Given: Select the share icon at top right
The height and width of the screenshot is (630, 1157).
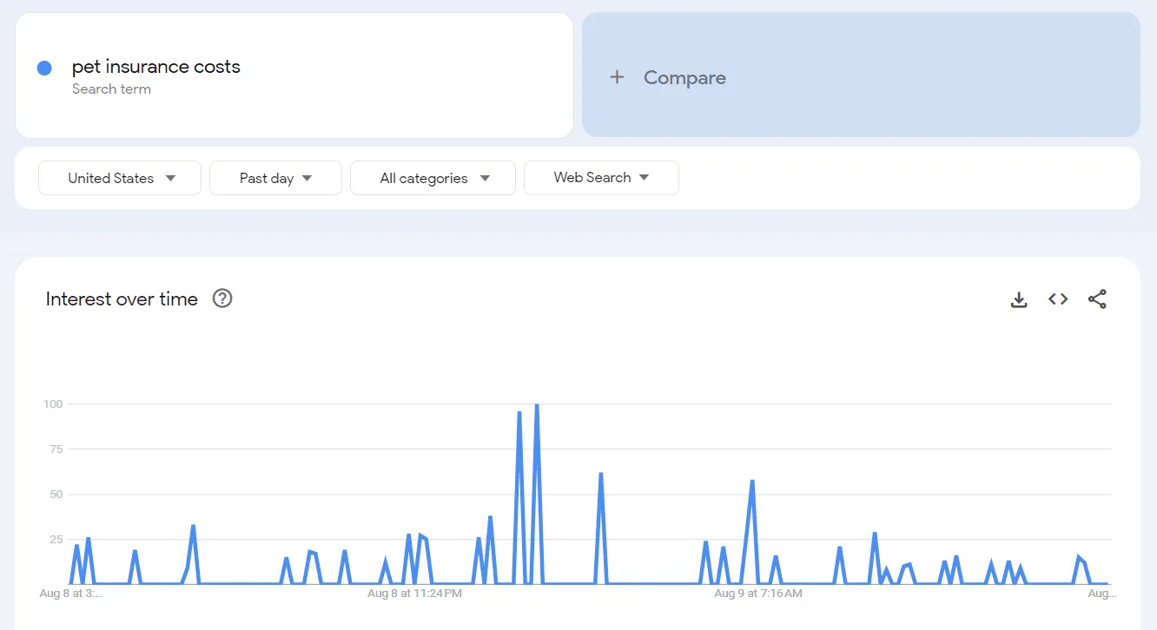Looking at the screenshot, I should (x=1097, y=299).
